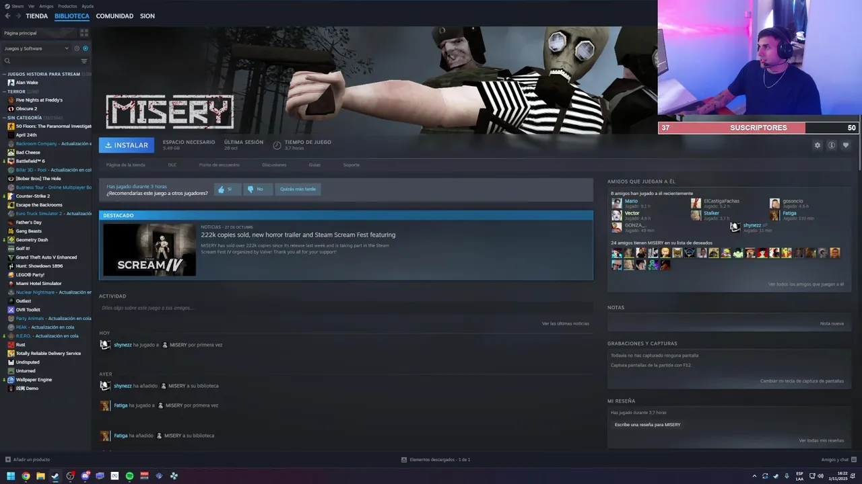Choose Quizás más tarde
862x484 pixels.
point(298,190)
